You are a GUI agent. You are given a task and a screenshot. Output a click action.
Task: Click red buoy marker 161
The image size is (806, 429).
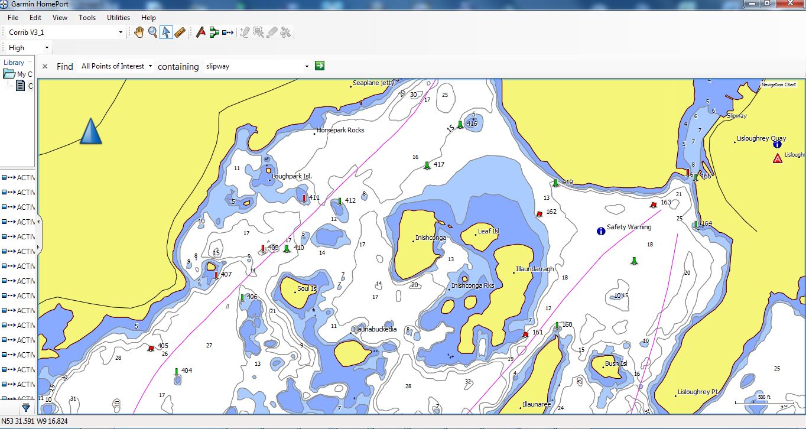tap(525, 334)
